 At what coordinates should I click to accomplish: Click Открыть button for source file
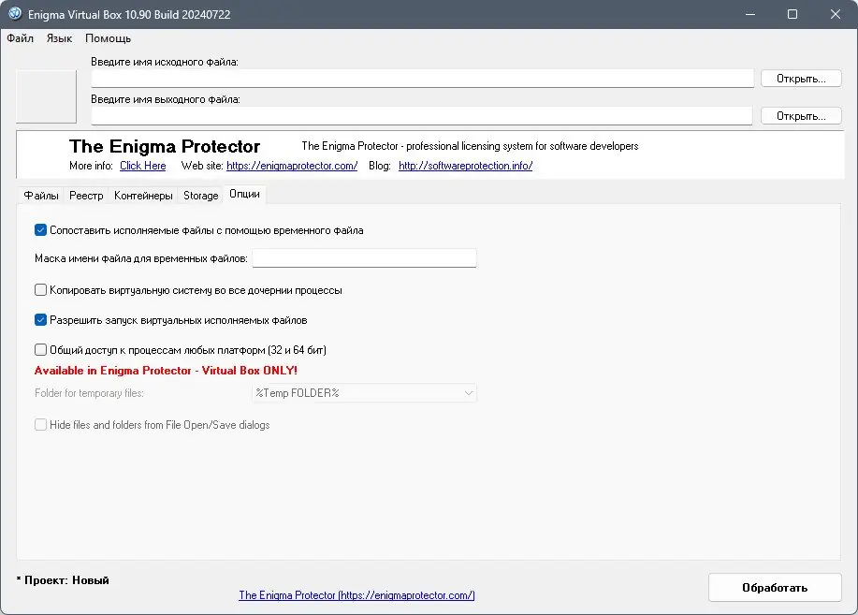[x=801, y=79]
